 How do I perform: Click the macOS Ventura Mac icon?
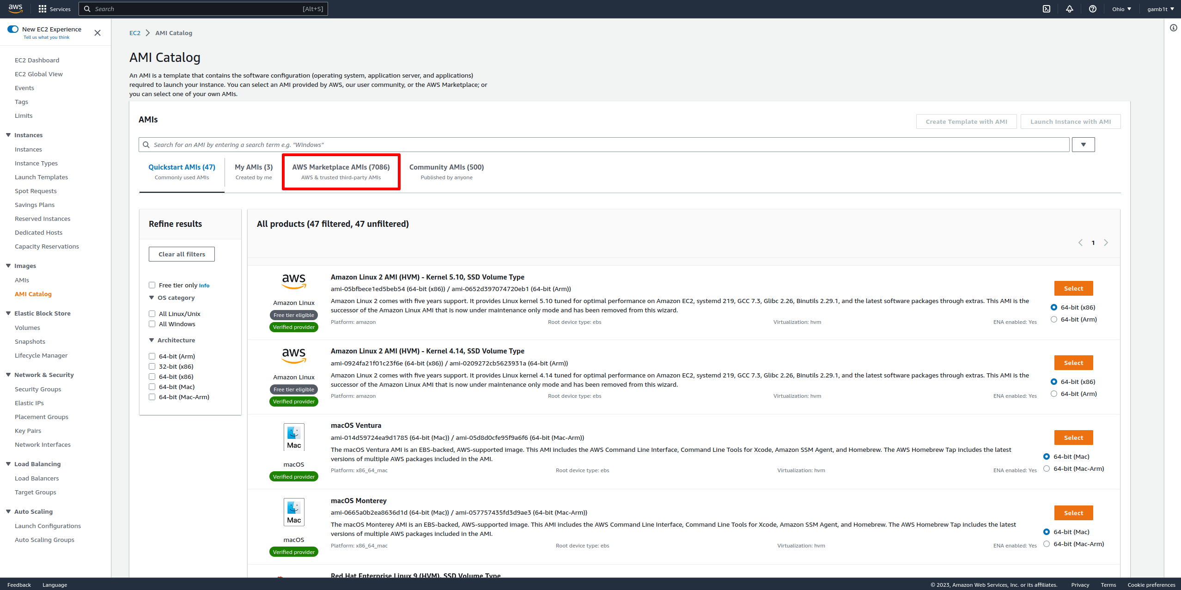pos(294,437)
